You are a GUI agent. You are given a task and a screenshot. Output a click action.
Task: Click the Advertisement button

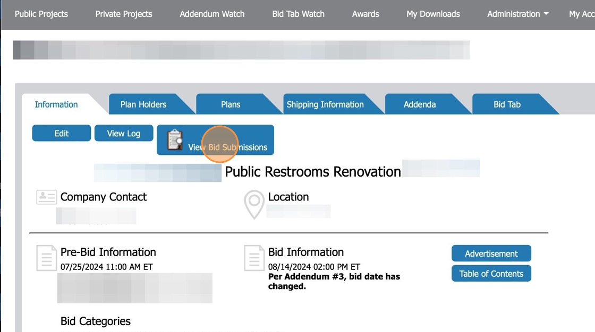491,254
